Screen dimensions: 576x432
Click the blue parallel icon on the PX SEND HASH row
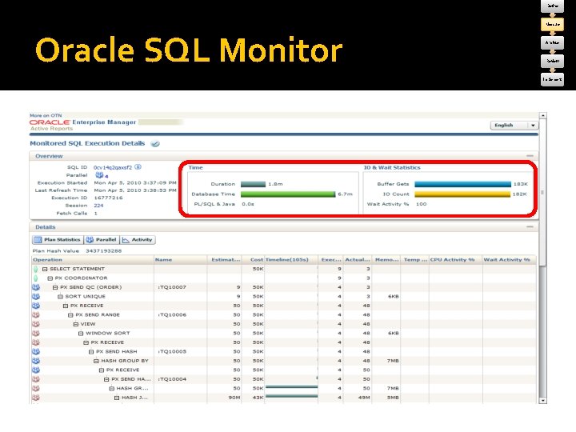click(x=36, y=351)
